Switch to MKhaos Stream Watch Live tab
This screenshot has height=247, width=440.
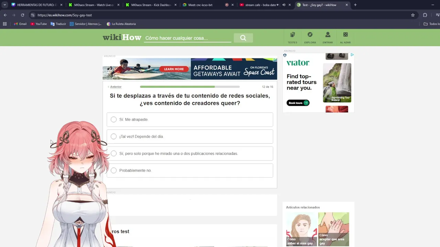(x=93, y=5)
